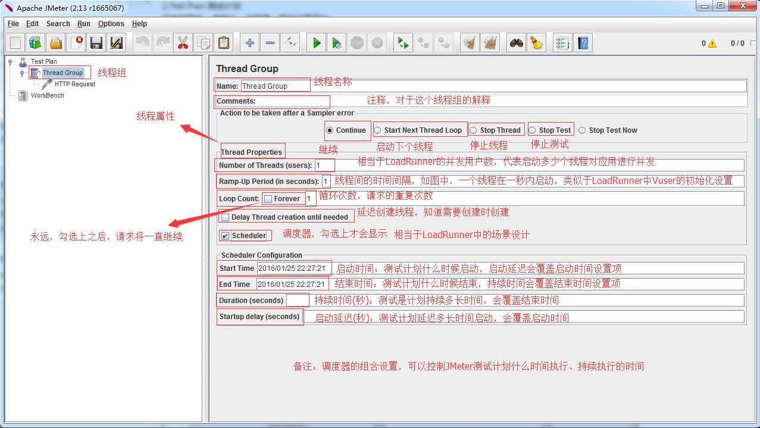
Task: Select the Stop Test radio button
Action: coord(533,130)
